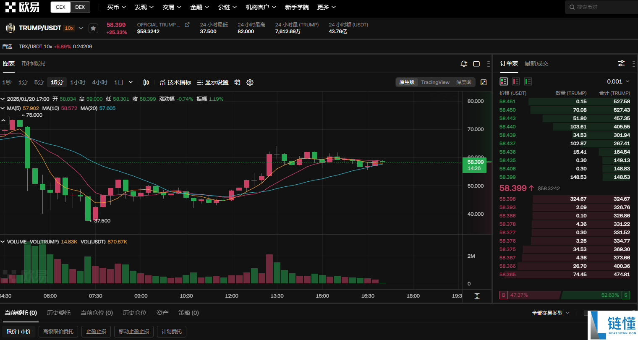Select the 1小时 time interval

click(x=78, y=82)
